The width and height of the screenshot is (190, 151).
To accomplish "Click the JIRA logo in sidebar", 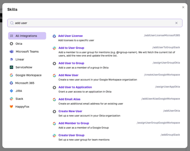I will [11, 91].
